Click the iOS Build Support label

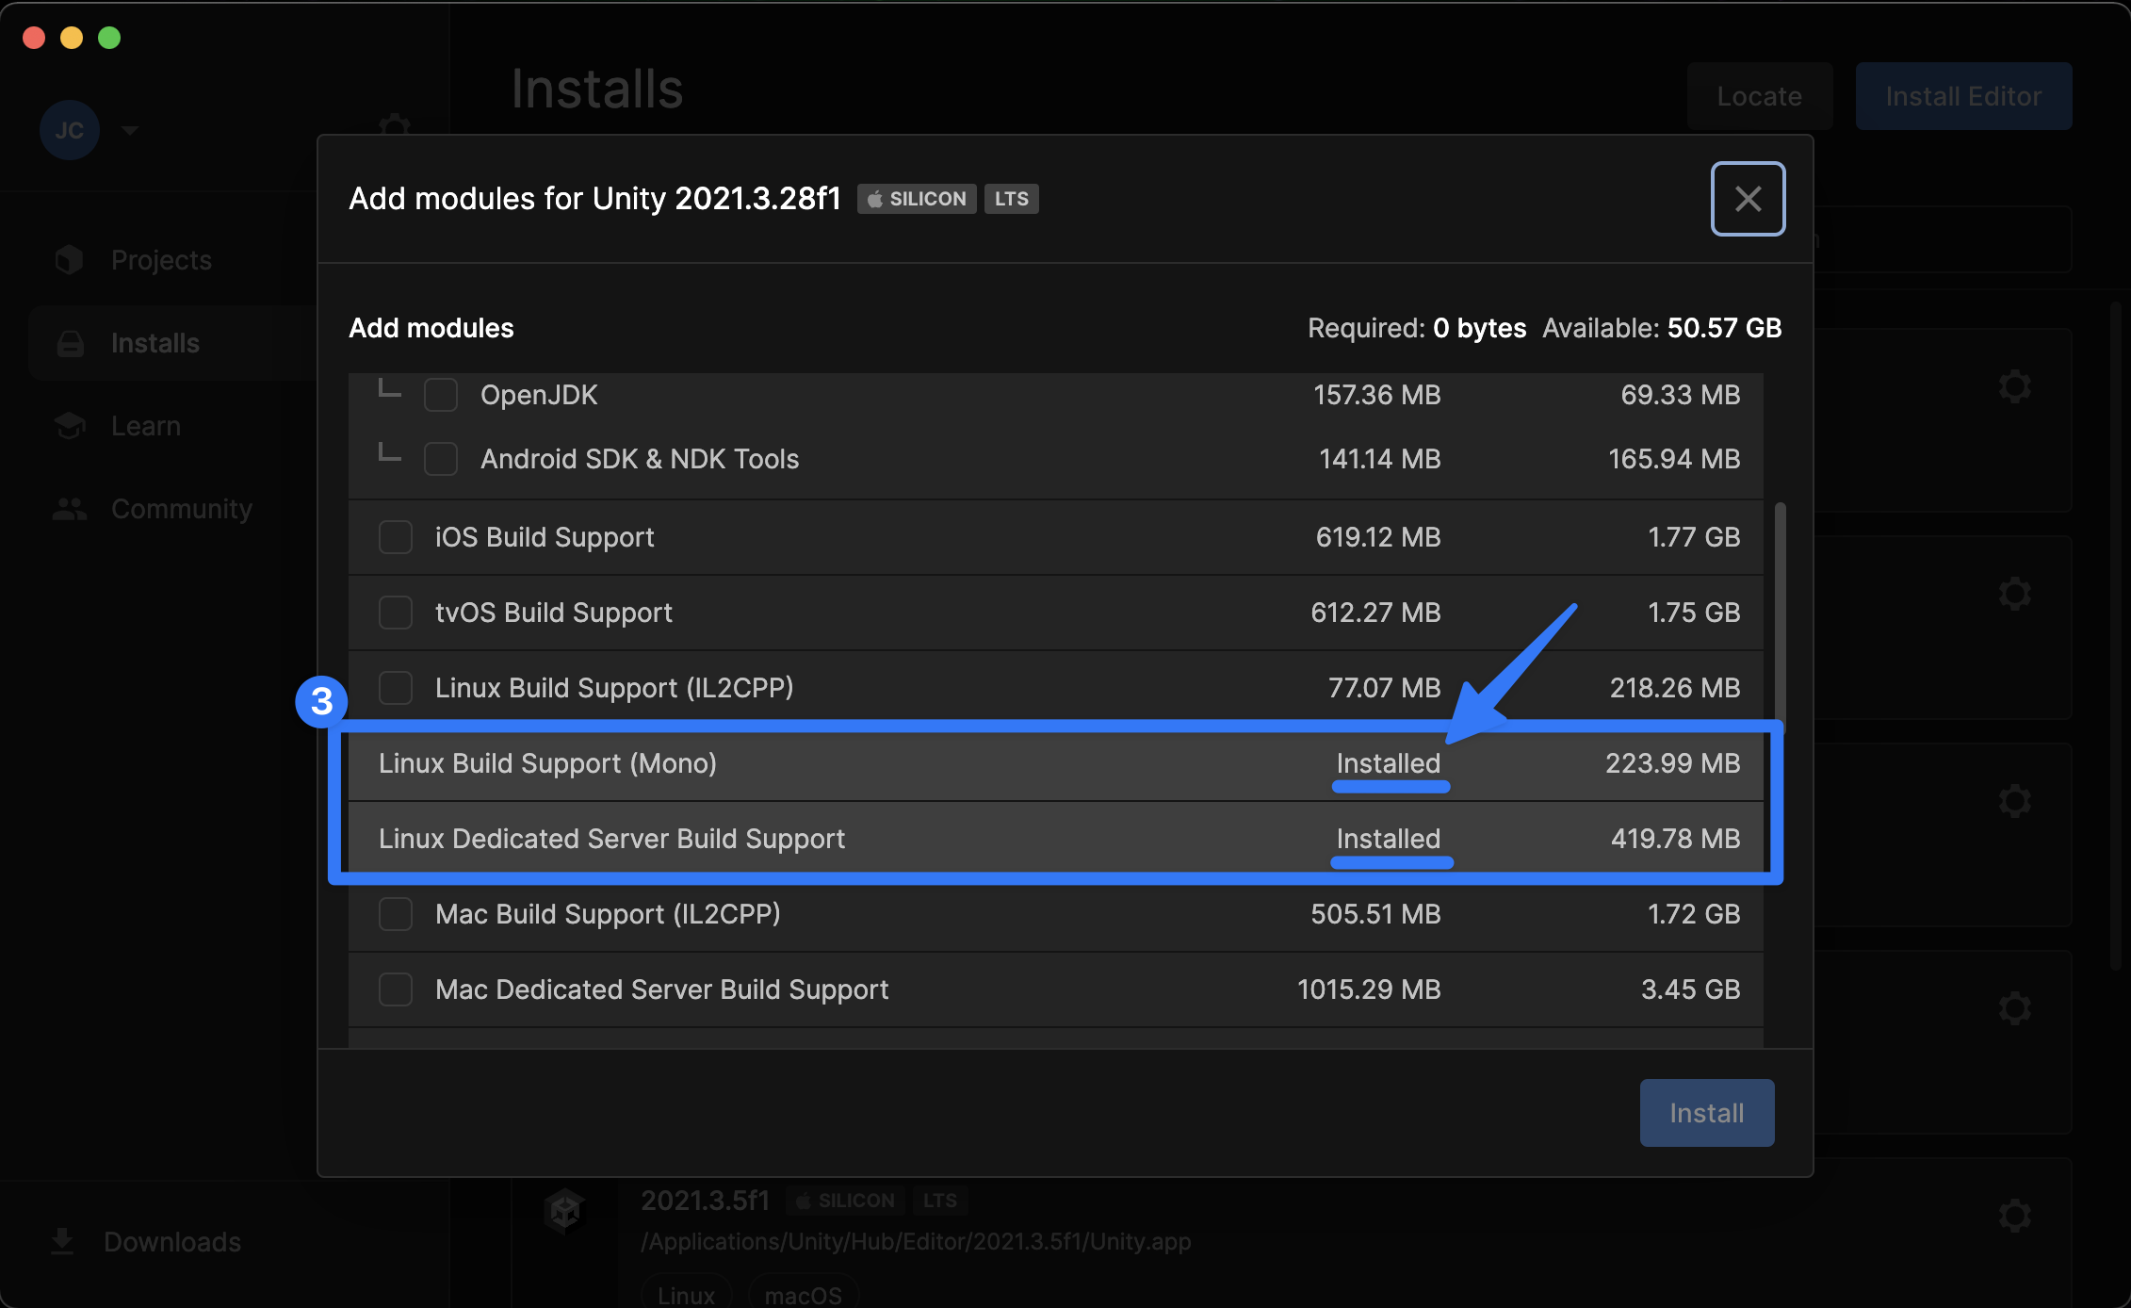[x=545, y=537]
